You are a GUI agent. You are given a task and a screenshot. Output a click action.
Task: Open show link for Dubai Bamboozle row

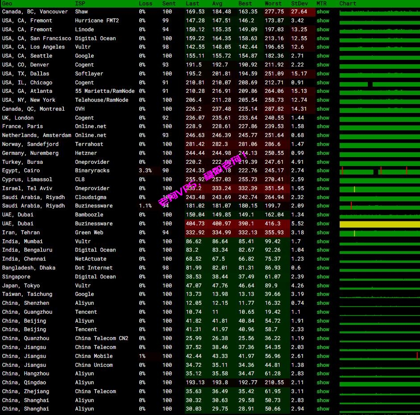(x=323, y=215)
